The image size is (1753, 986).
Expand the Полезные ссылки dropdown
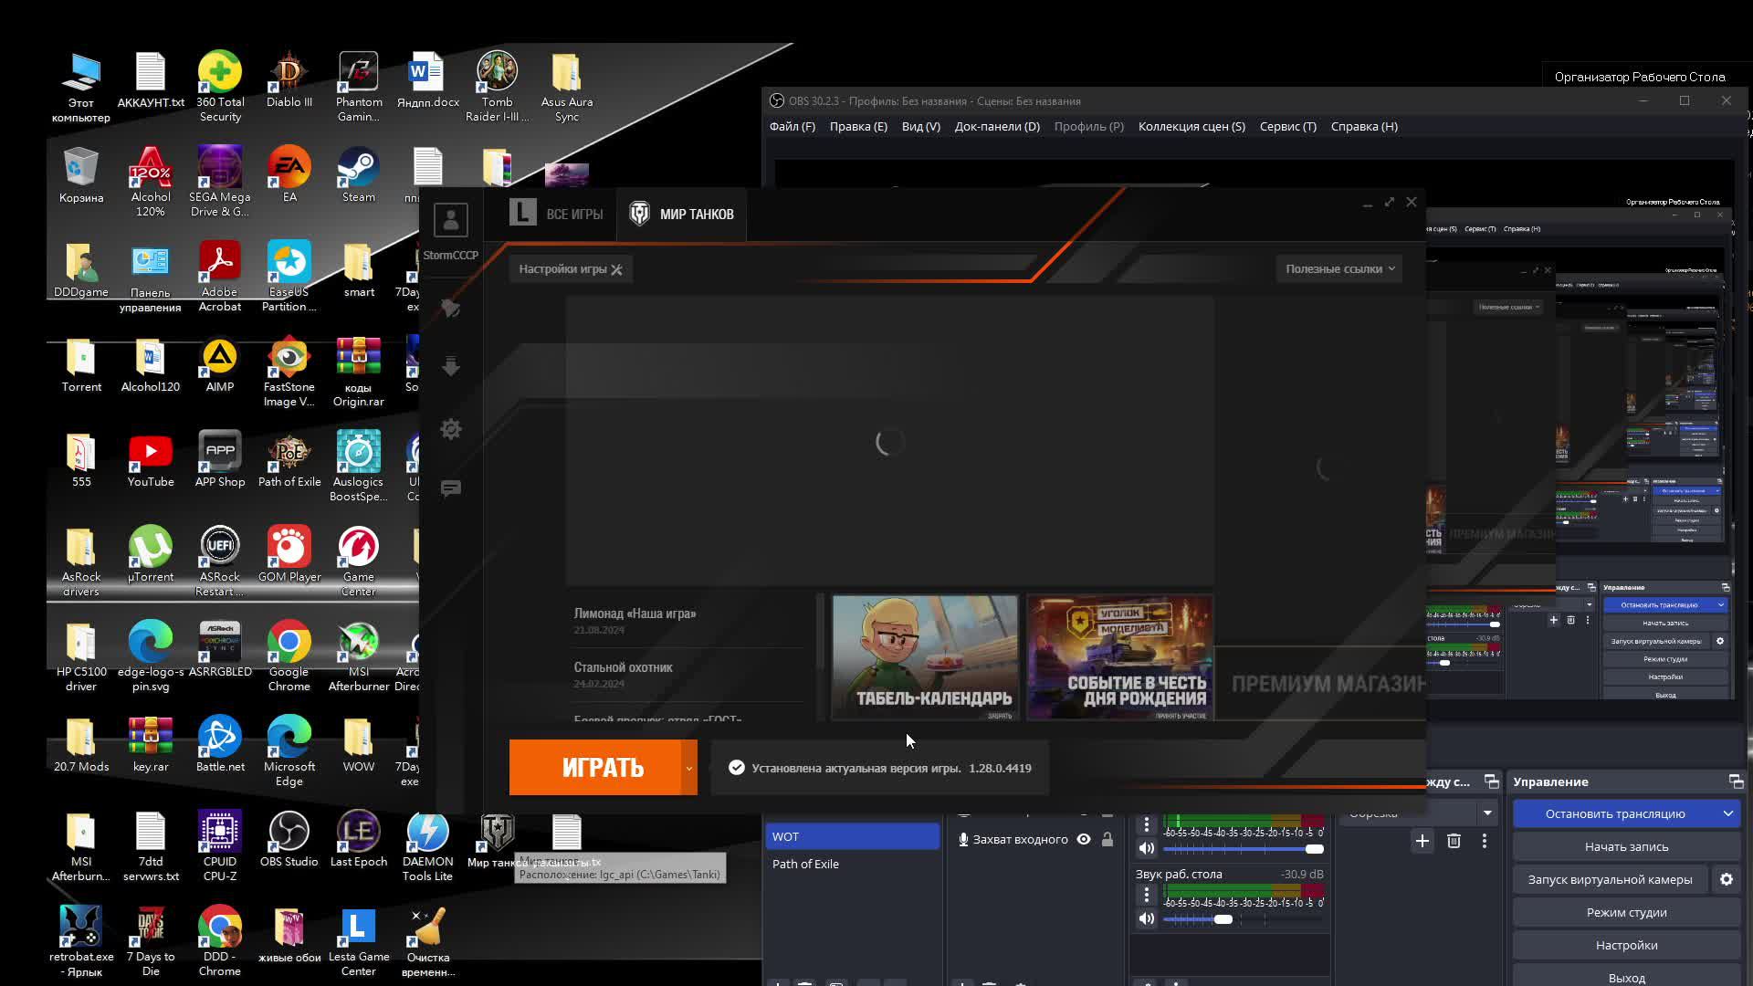tap(1339, 268)
